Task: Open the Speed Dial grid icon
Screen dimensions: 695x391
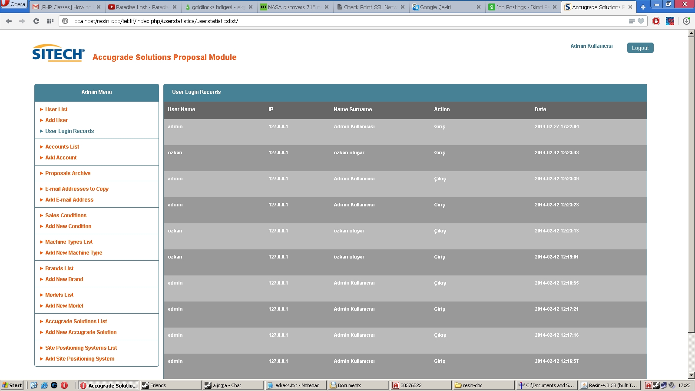Action: pos(50,21)
